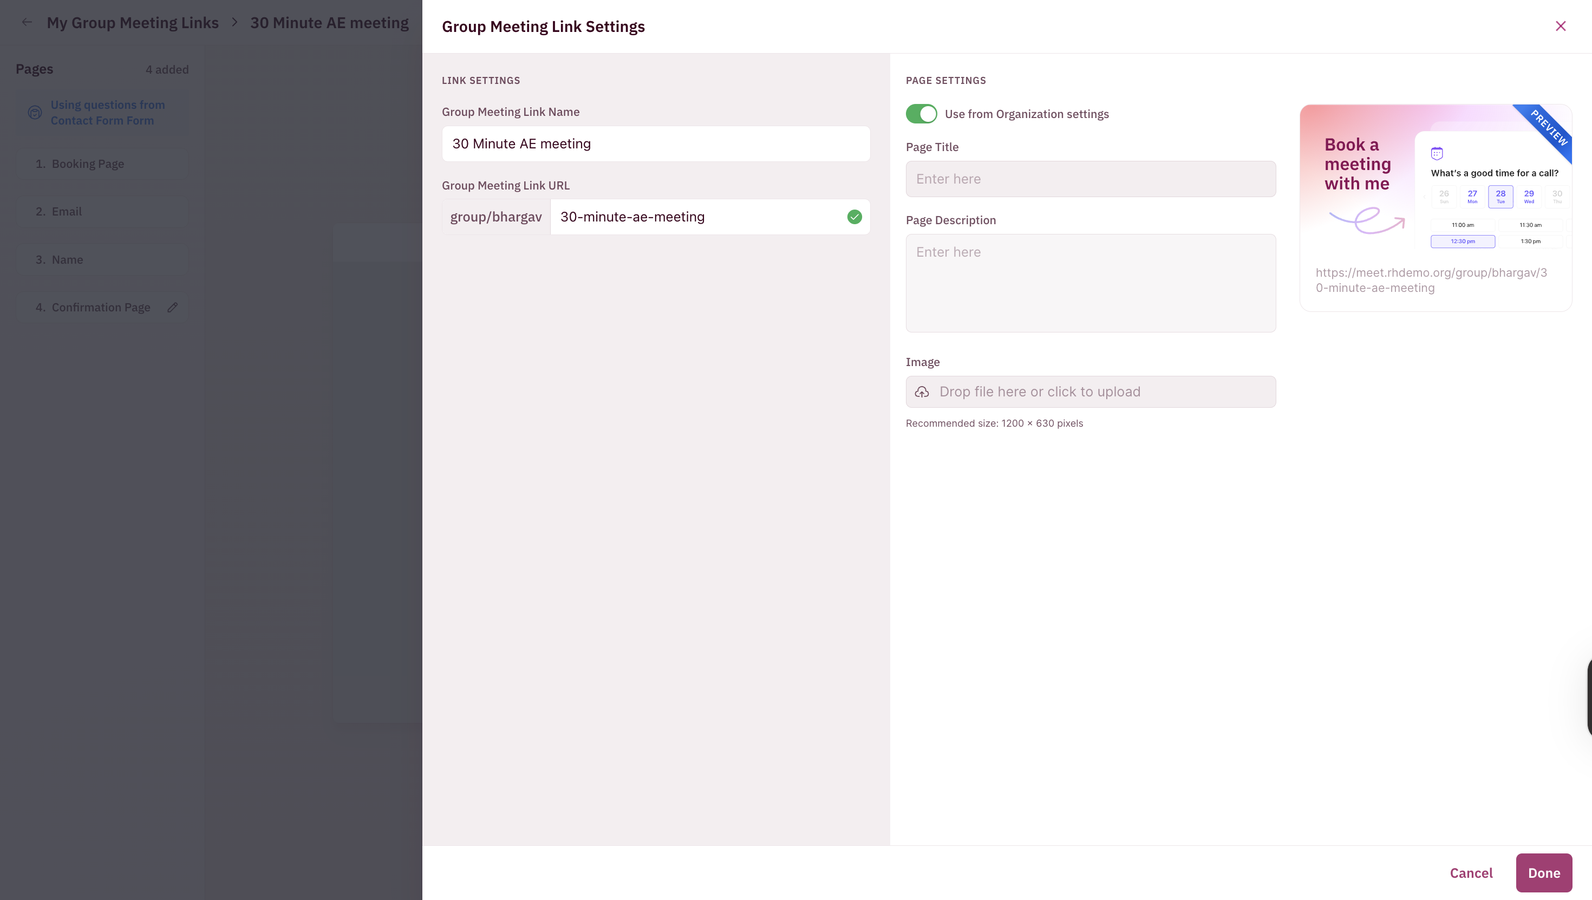
Task: Click the calendar icon in preview card
Action: click(1436, 153)
